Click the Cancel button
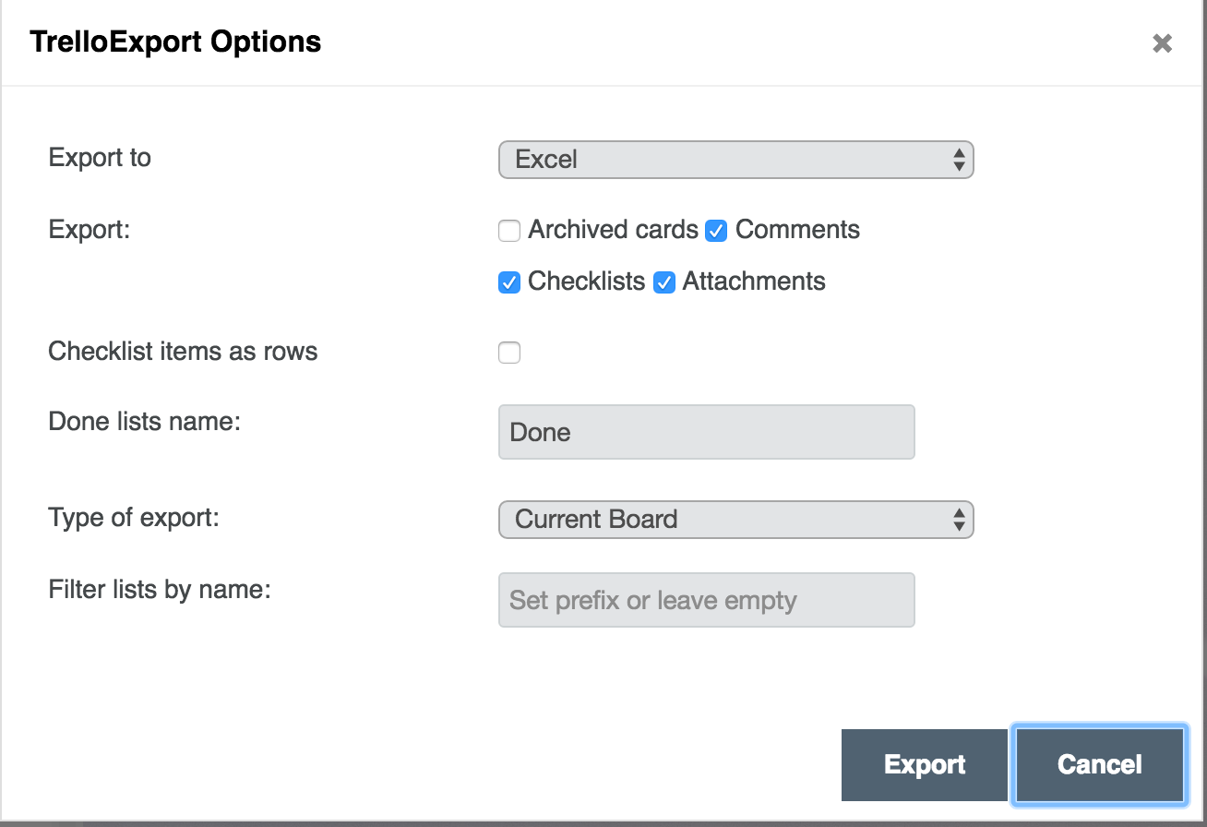The image size is (1207, 827). 1098,764
